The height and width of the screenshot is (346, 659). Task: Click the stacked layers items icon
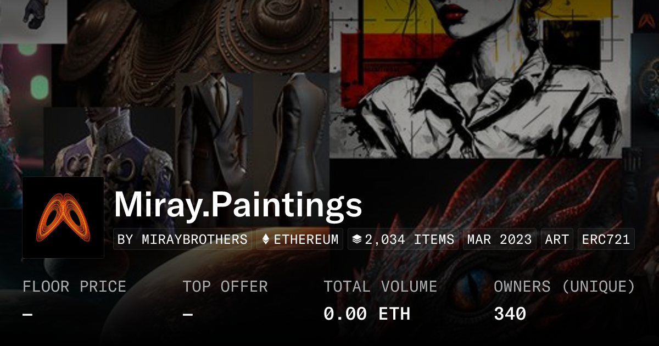[357, 239]
